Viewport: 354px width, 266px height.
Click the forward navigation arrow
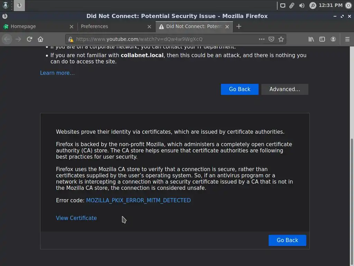[18, 39]
